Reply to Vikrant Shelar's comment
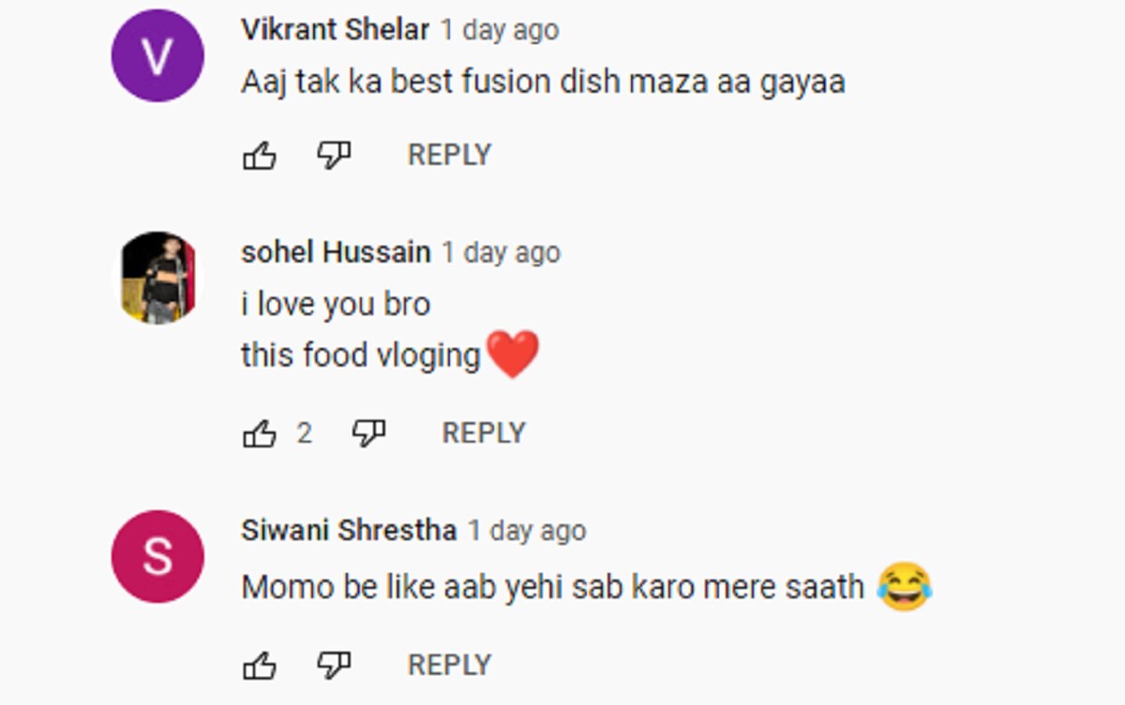Screen dimensions: 1125x705 tap(449, 156)
